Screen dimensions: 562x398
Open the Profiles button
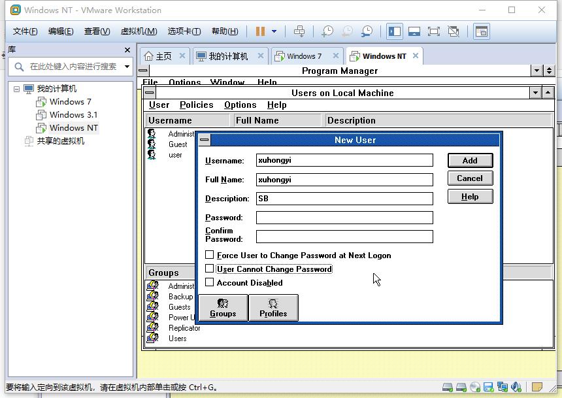coord(273,308)
